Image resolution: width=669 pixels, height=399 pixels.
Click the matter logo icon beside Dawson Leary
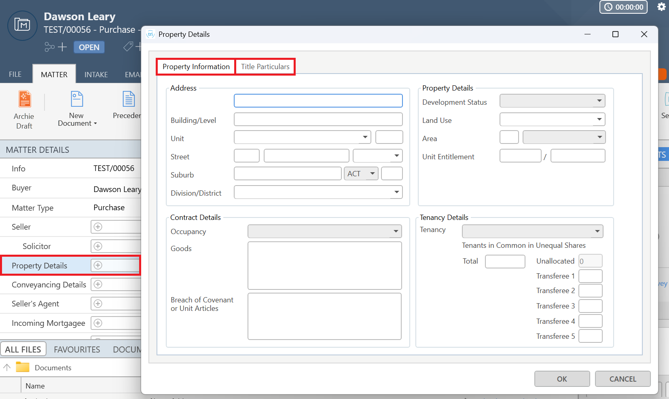click(x=22, y=25)
